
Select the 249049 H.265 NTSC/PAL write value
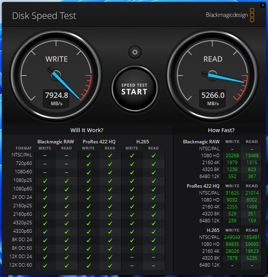(232, 237)
